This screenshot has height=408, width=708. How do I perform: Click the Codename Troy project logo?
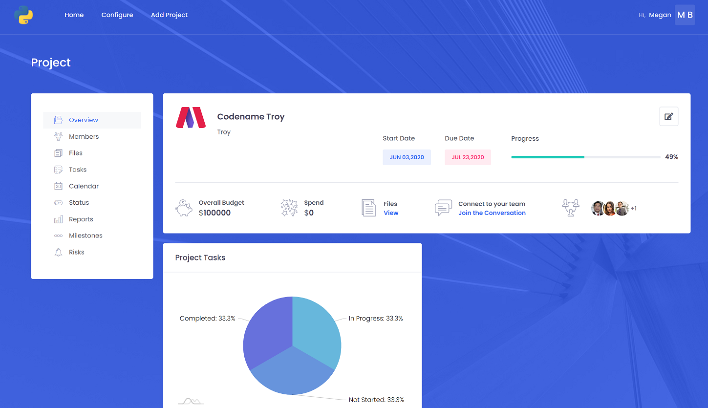191,118
